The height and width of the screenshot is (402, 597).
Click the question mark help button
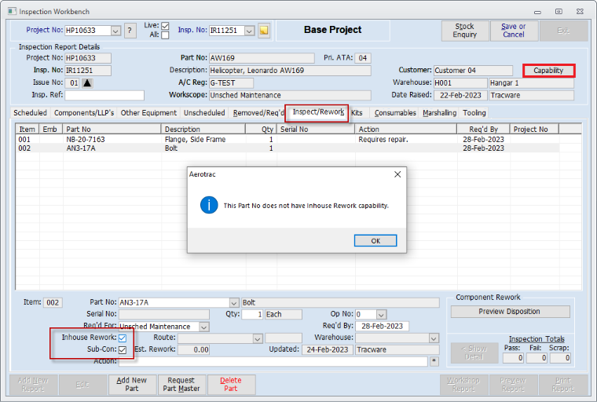(130, 31)
